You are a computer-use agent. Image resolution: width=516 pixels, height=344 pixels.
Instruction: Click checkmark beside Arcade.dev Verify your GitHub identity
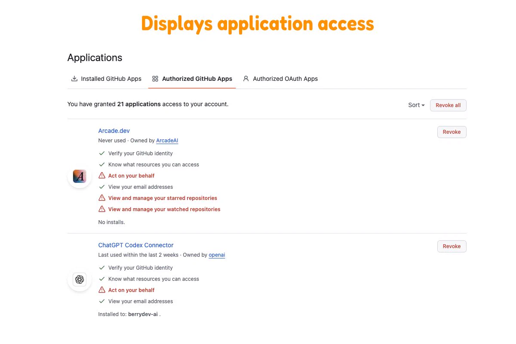(x=102, y=153)
